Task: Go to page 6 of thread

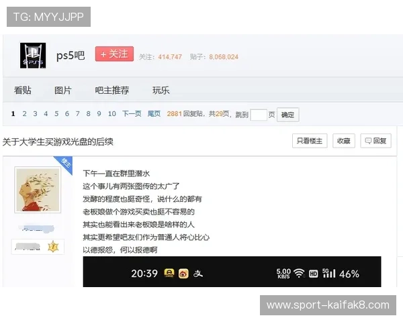Action: point(67,113)
